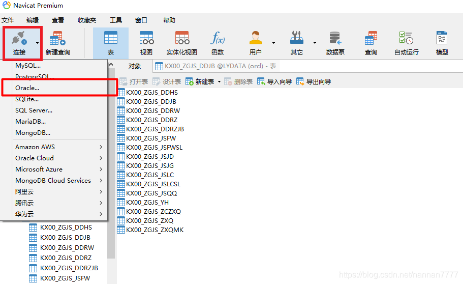Screen dimensions: 463x284
Task: Expand the 阿里云 submenu
Action: (x=54, y=192)
